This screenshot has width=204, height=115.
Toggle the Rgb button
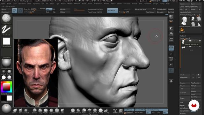(54, 12)
